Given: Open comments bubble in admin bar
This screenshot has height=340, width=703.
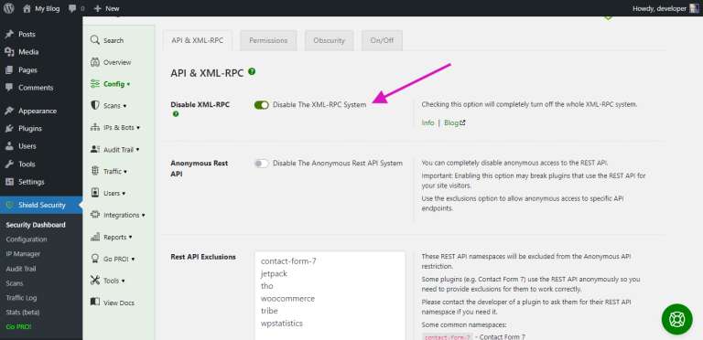Looking at the screenshot, I should 72,8.
